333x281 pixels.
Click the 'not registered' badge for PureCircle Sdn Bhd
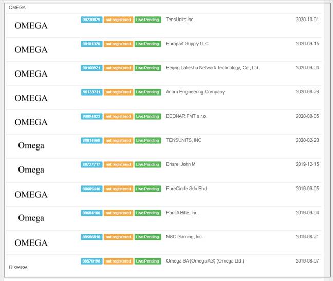click(119, 189)
